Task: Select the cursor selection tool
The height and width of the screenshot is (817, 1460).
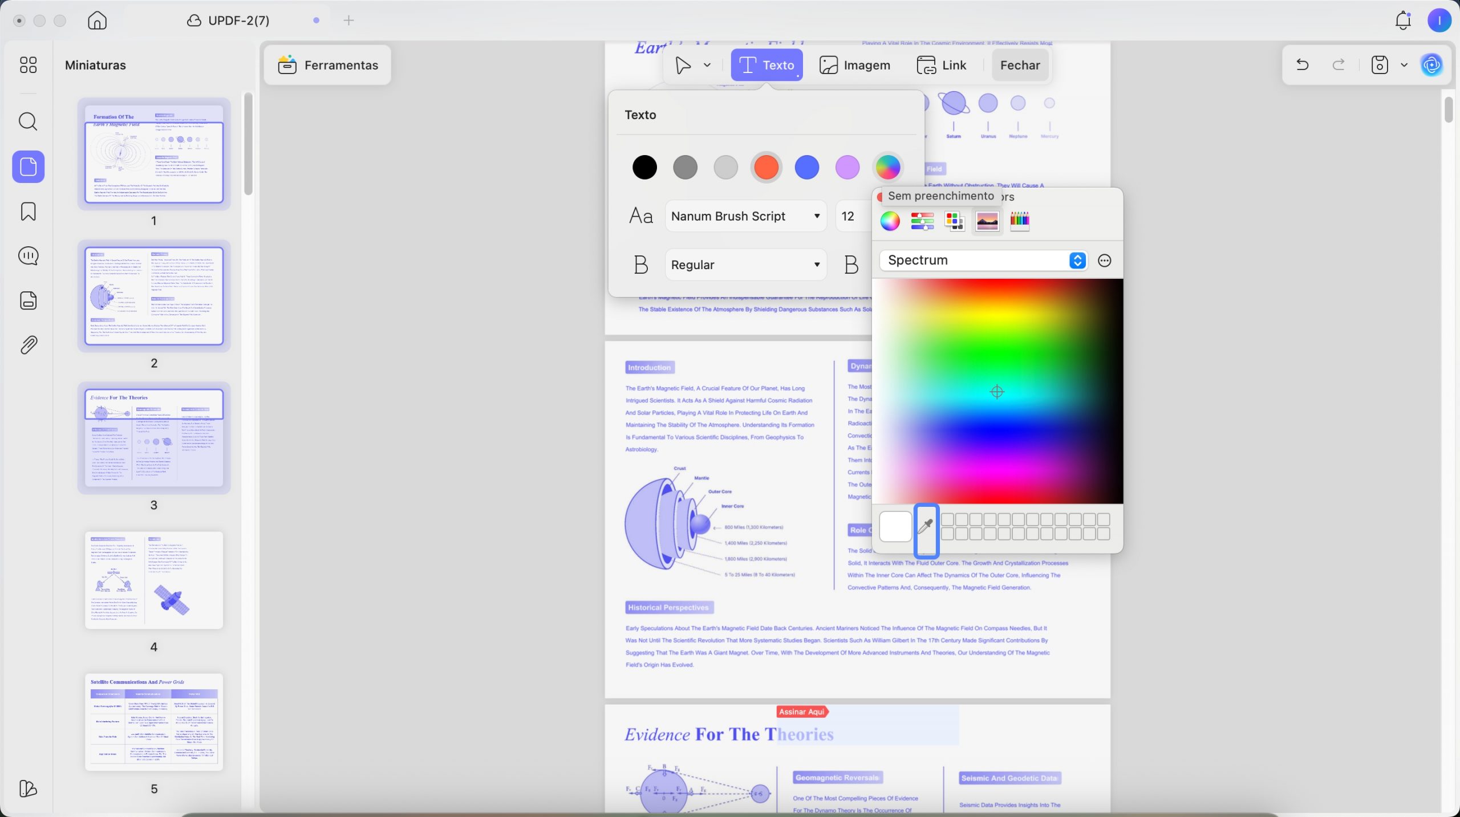Action: (x=683, y=65)
